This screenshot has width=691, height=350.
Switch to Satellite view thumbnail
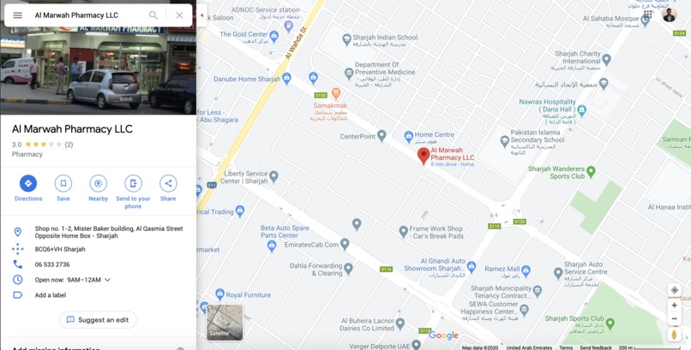pyautogui.click(x=225, y=323)
